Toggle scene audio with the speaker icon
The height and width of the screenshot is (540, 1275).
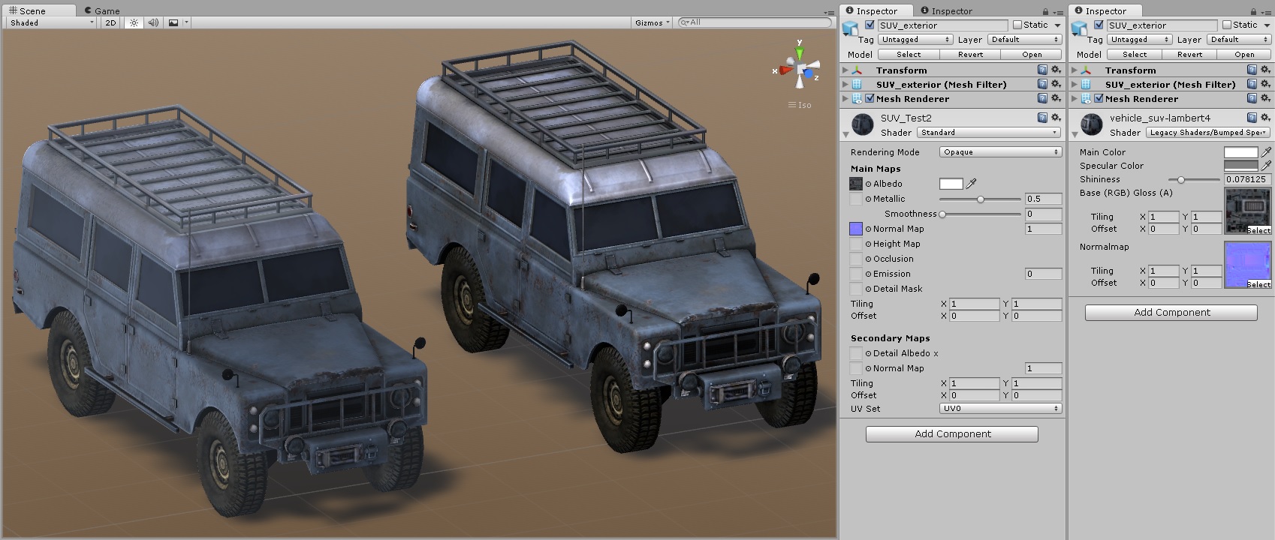point(153,22)
